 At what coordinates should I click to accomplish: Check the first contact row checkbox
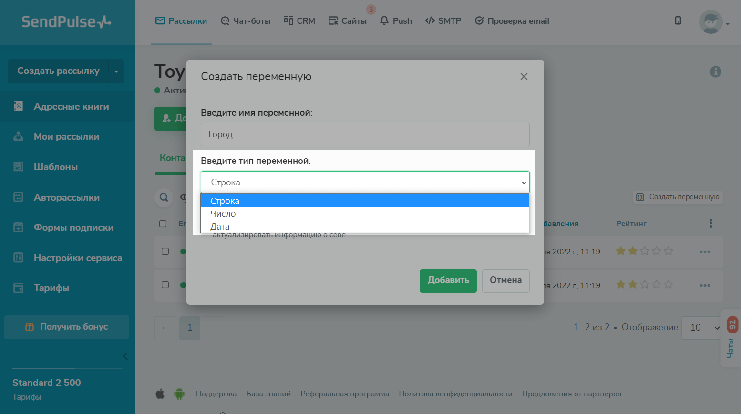pyautogui.click(x=165, y=252)
